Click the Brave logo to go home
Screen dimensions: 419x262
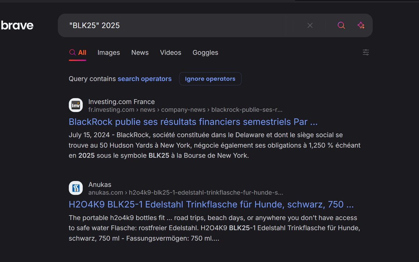click(17, 25)
